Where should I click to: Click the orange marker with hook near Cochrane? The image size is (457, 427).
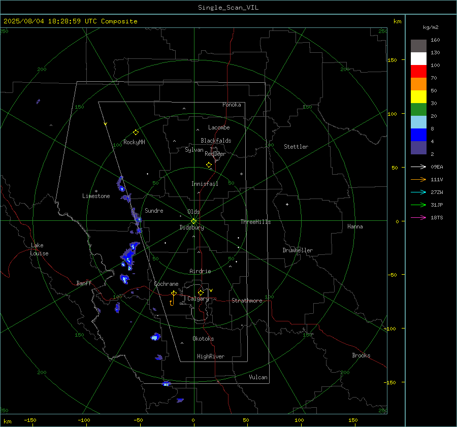point(173,298)
